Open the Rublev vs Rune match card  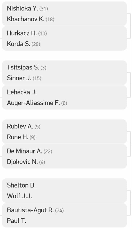tap(64, 131)
